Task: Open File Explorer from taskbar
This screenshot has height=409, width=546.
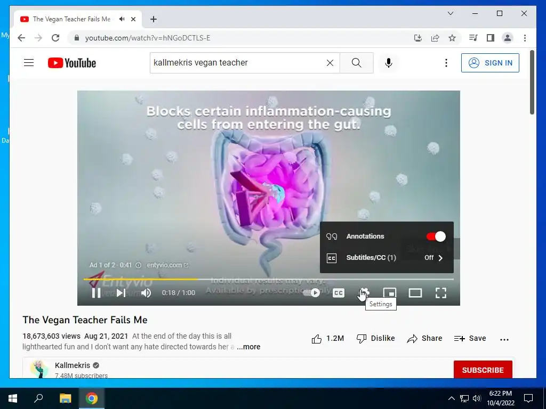Action: tap(65, 398)
